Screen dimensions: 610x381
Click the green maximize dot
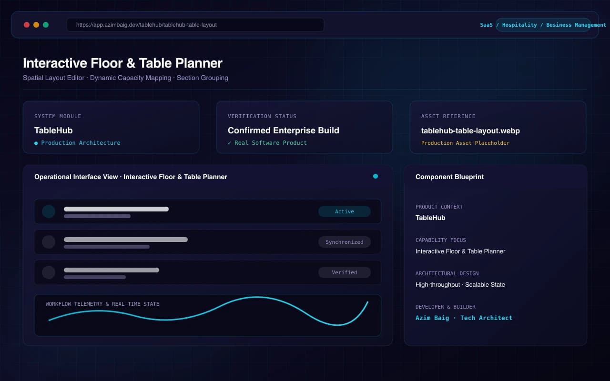pos(46,25)
